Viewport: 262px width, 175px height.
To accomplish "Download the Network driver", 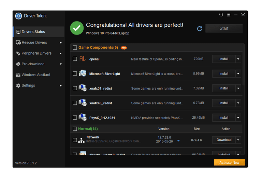I will [224, 140].
